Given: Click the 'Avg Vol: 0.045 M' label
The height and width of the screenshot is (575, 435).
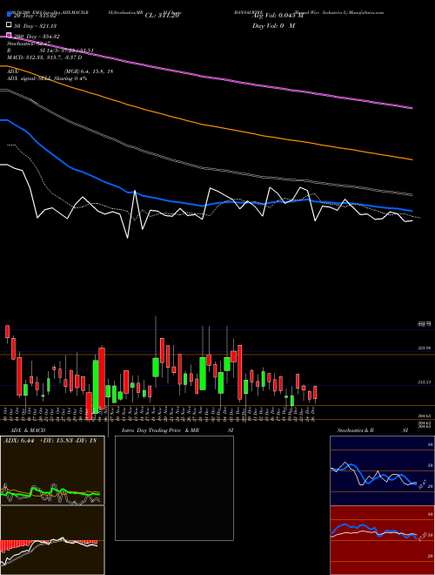Looking at the screenshot, I should pos(278,16).
